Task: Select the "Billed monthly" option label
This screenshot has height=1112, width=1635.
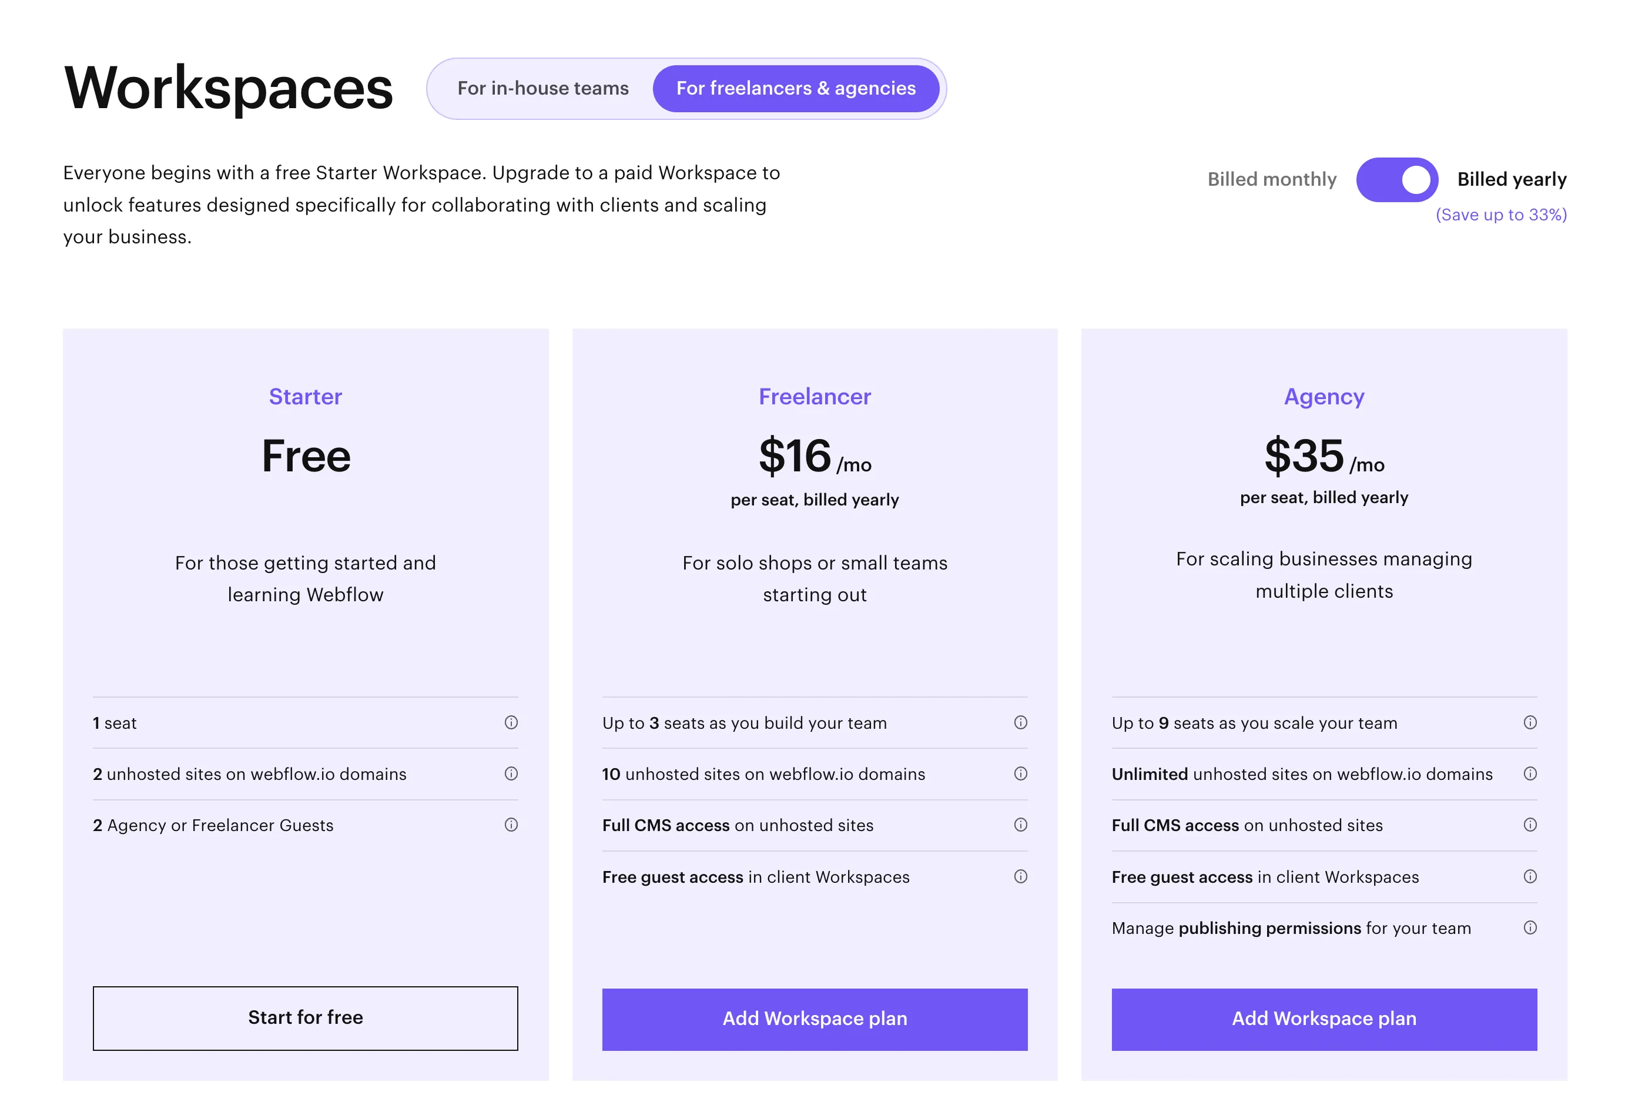Action: click(1271, 179)
